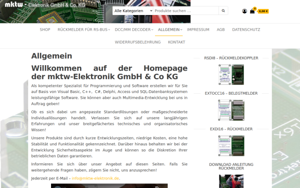Open the EXTOCC16 Belegtmelder product image

pyautogui.click(x=231, y=110)
